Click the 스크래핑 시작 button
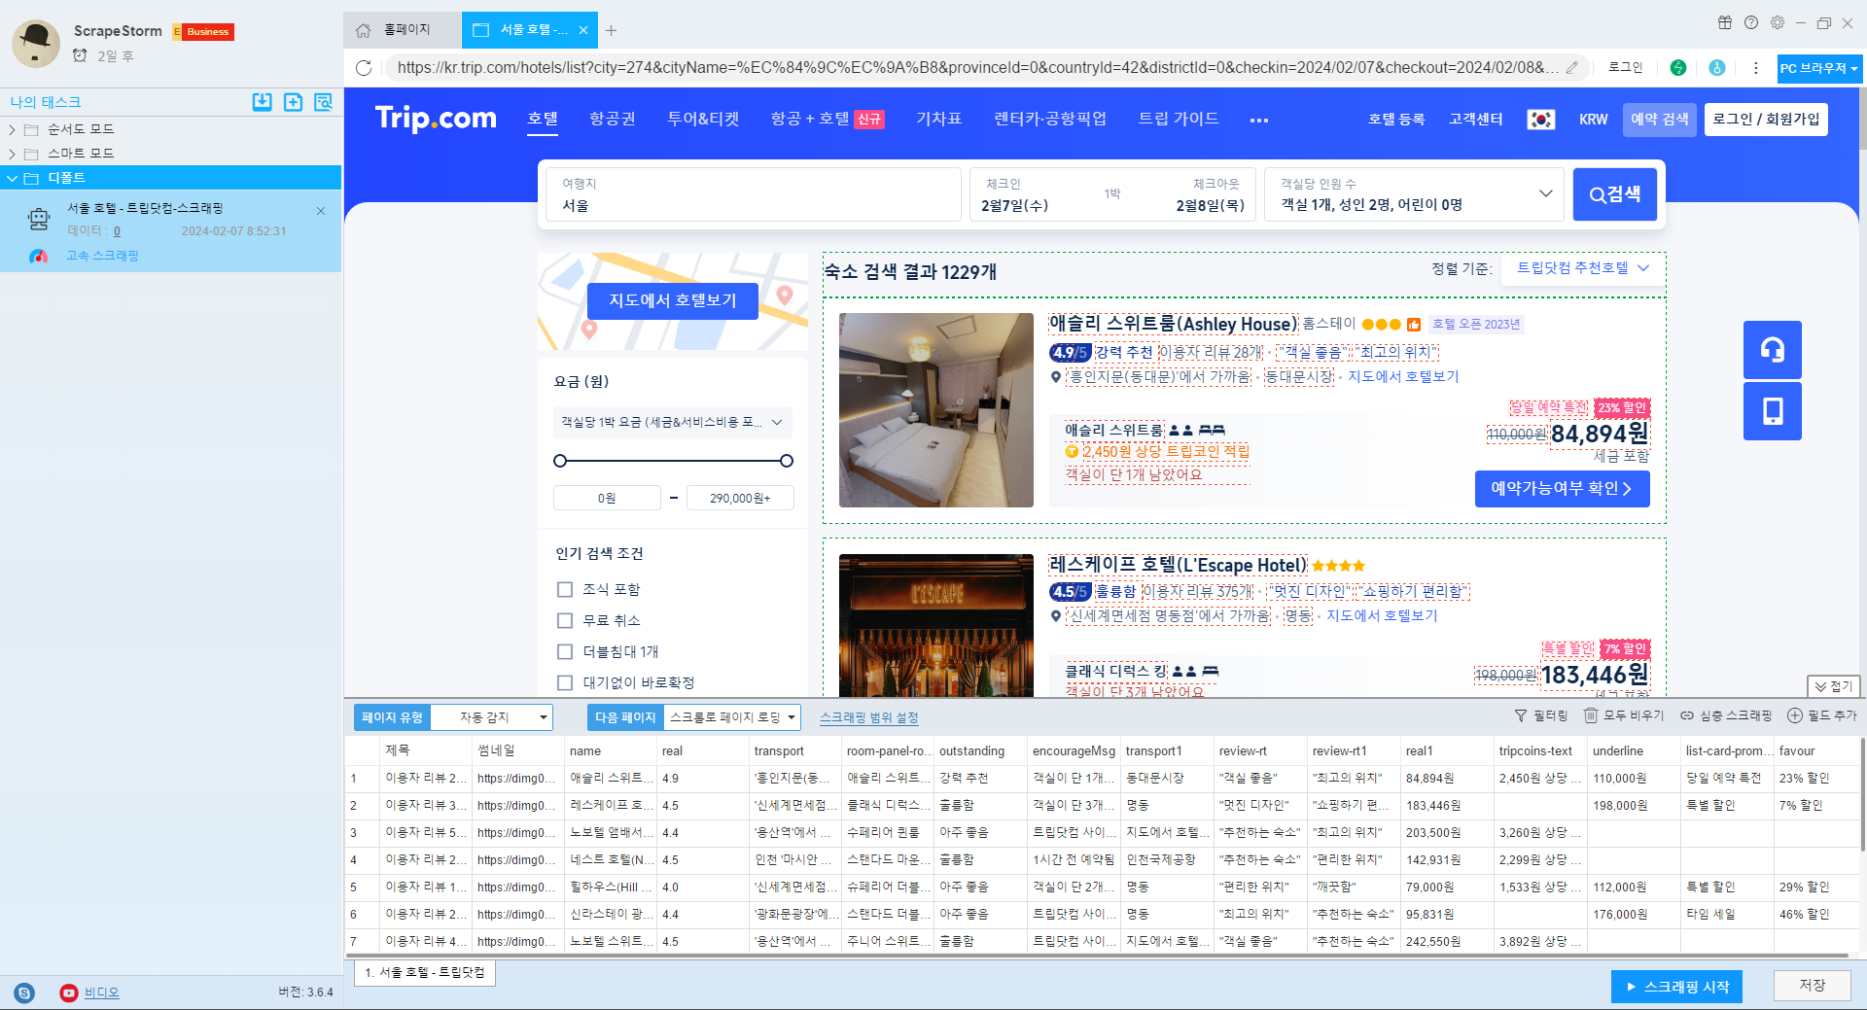This screenshot has width=1867, height=1010. (x=1676, y=987)
